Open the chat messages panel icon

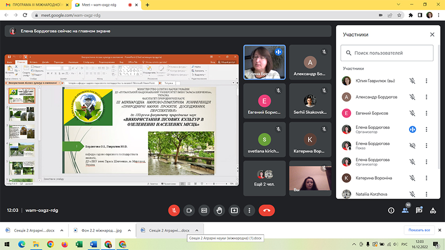point(419,210)
